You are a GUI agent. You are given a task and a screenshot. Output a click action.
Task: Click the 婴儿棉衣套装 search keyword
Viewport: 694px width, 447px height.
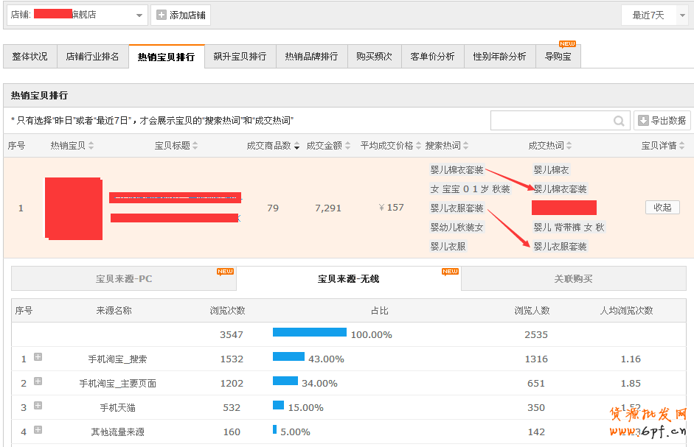point(457,170)
